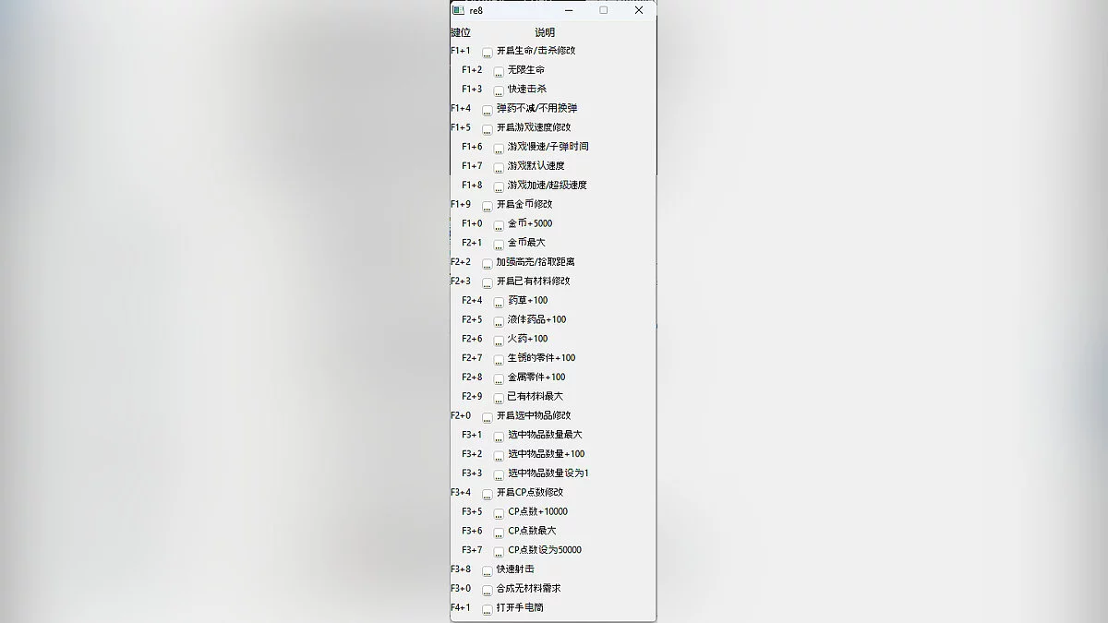Check the 金属零件+100 box
1108x623 pixels.
coord(499,378)
